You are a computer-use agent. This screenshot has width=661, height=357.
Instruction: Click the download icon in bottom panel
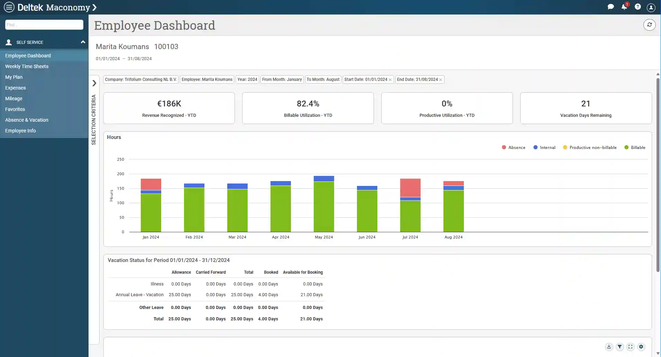tap(609, 347)
